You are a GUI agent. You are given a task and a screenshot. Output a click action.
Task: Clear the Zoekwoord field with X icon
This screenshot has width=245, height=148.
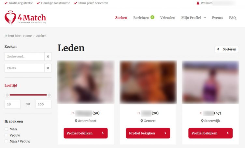pyautogui.click(x=48, y=57)
